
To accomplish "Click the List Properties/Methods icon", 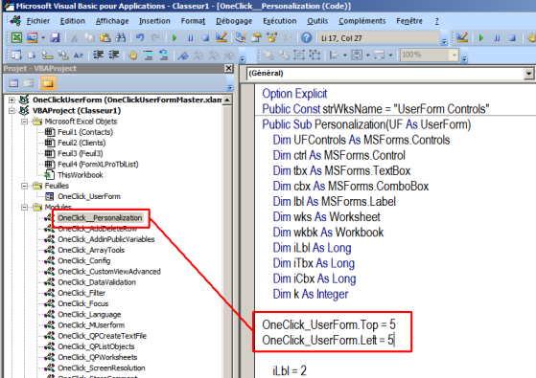I will 16,55.
